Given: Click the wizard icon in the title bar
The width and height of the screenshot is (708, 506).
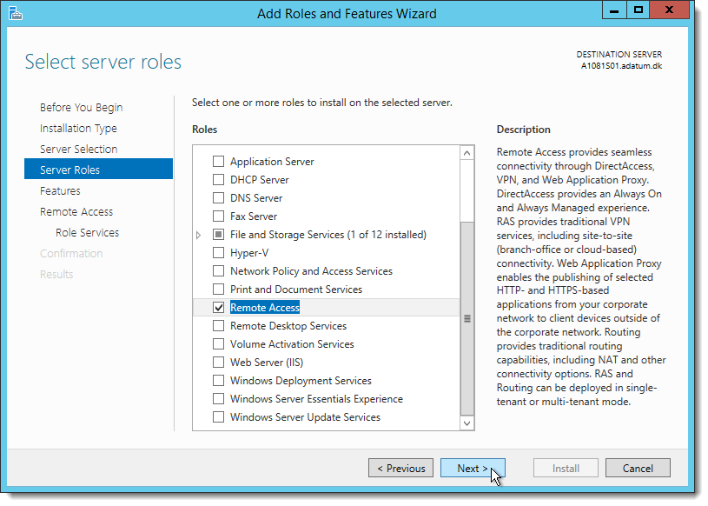Looking at the screenshot, I should 16,14.
